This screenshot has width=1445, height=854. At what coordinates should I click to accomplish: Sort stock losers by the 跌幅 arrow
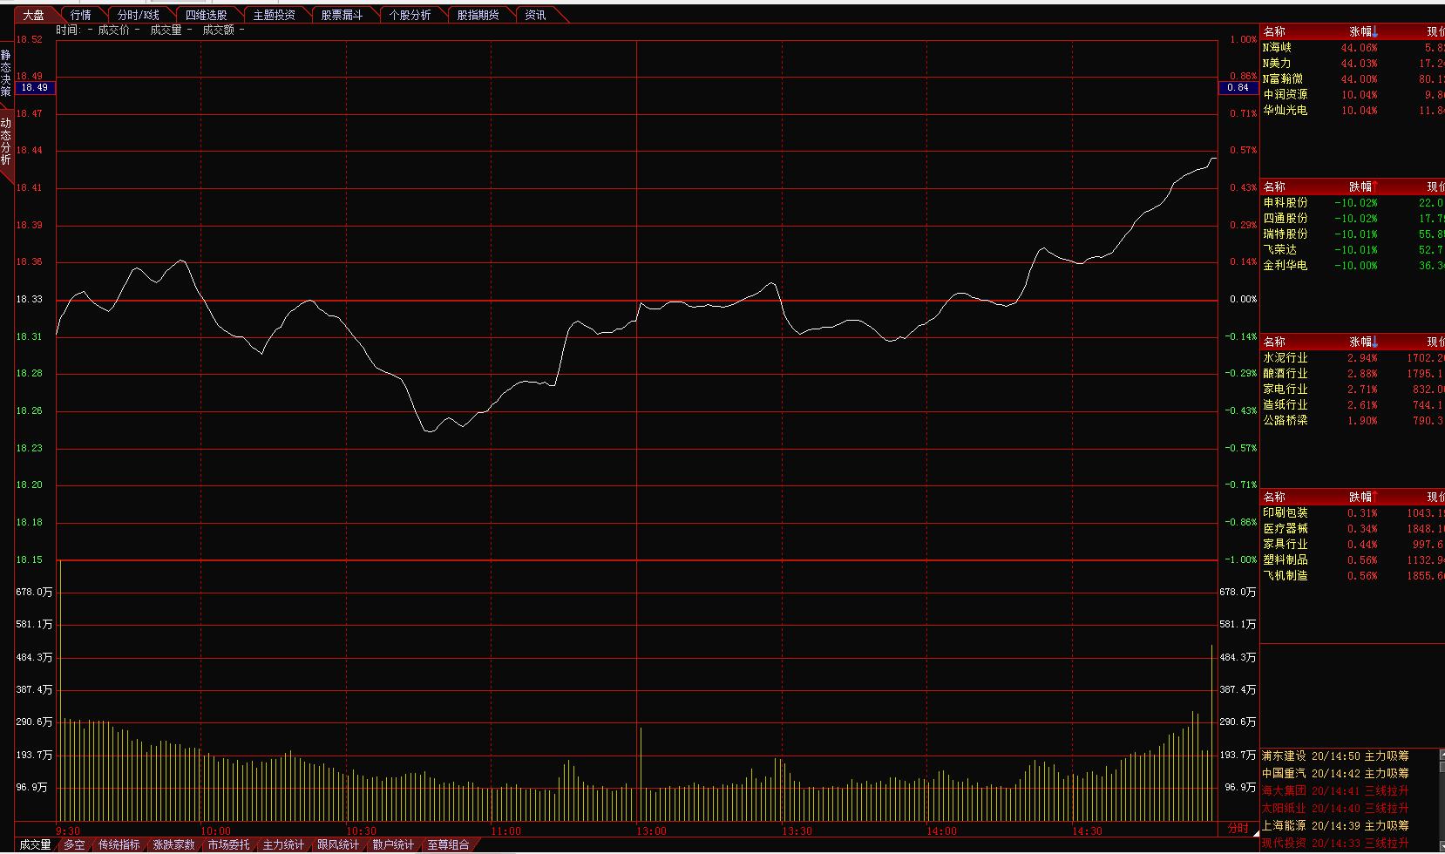pos(1375,187)
